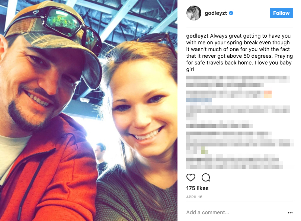Open comments via the speech bubble icon
This screenshot has width=301, height=221.
[206, 177]
